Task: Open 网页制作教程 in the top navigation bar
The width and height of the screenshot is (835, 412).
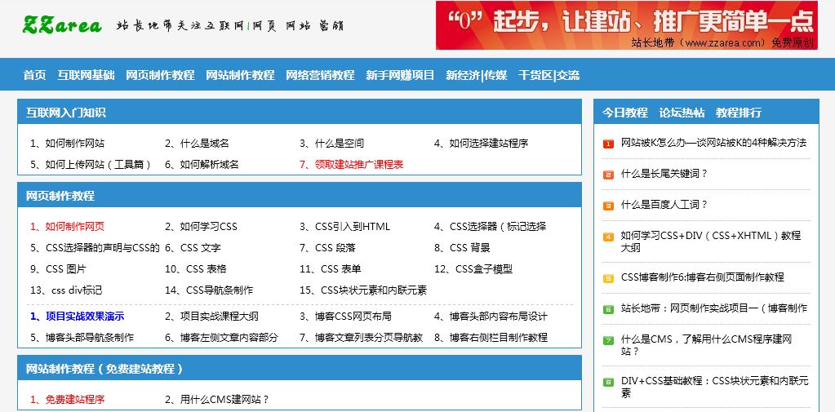Action: click(x=160, y=75)
